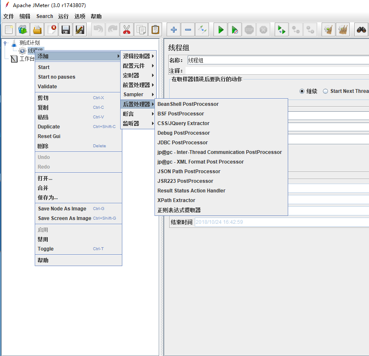Expand the 定时器 submenu
Viewport: 369px width, 356px height.
coord(138,75)
